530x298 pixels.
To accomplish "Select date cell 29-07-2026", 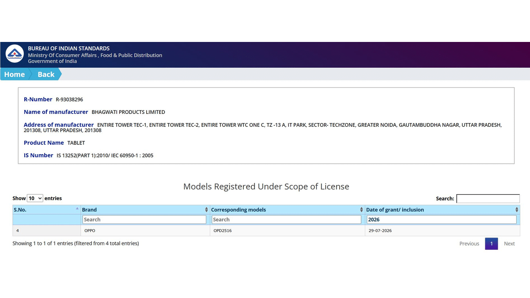I will point(443,230).
